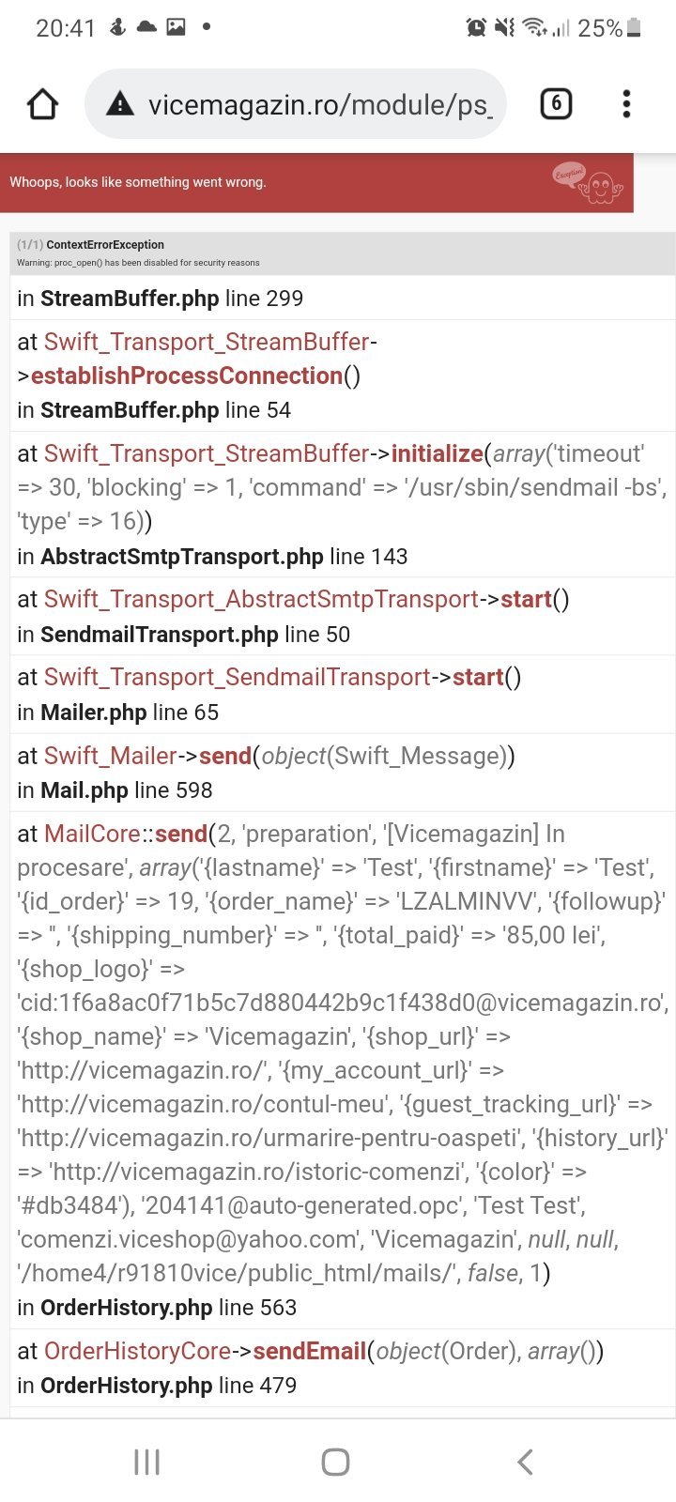Tap the Android recent apps button
This screenshot has height=1502, width=676.
click(147, 1462)
